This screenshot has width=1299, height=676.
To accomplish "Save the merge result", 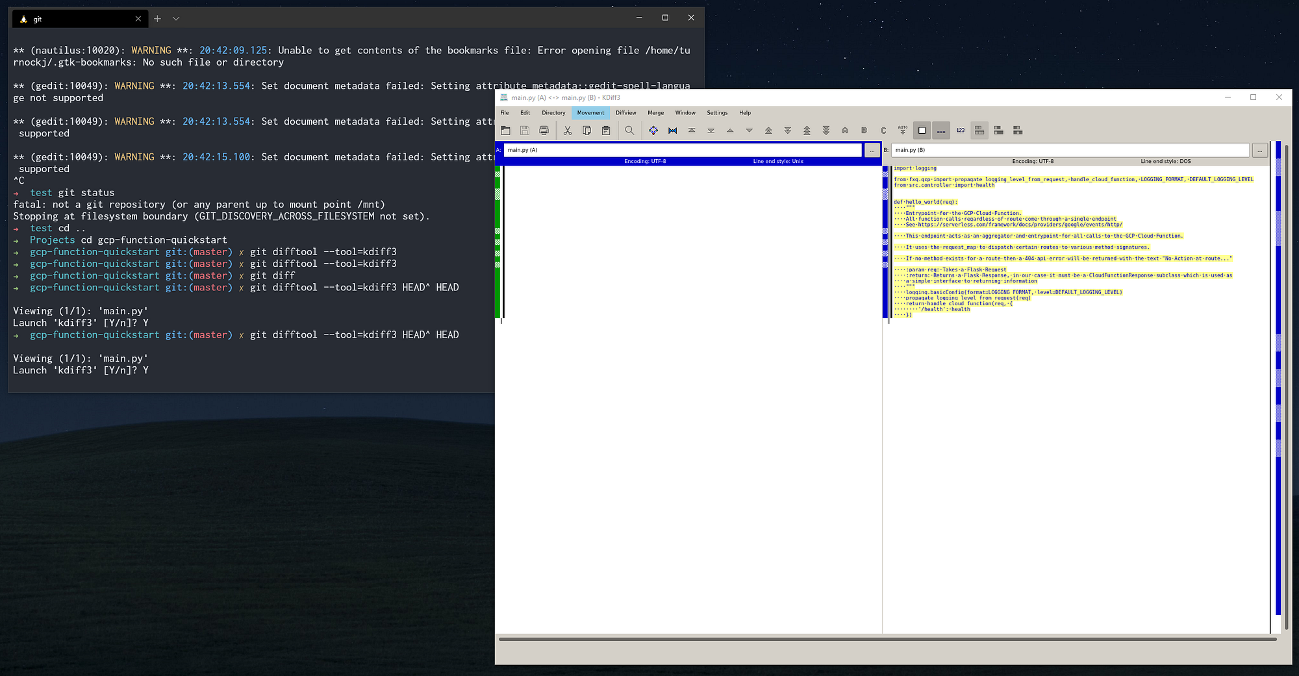I will [x=525, y=130].
